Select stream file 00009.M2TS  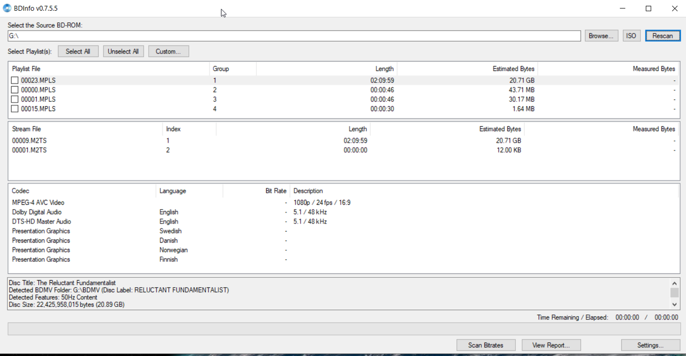click(x=344, y=141)
